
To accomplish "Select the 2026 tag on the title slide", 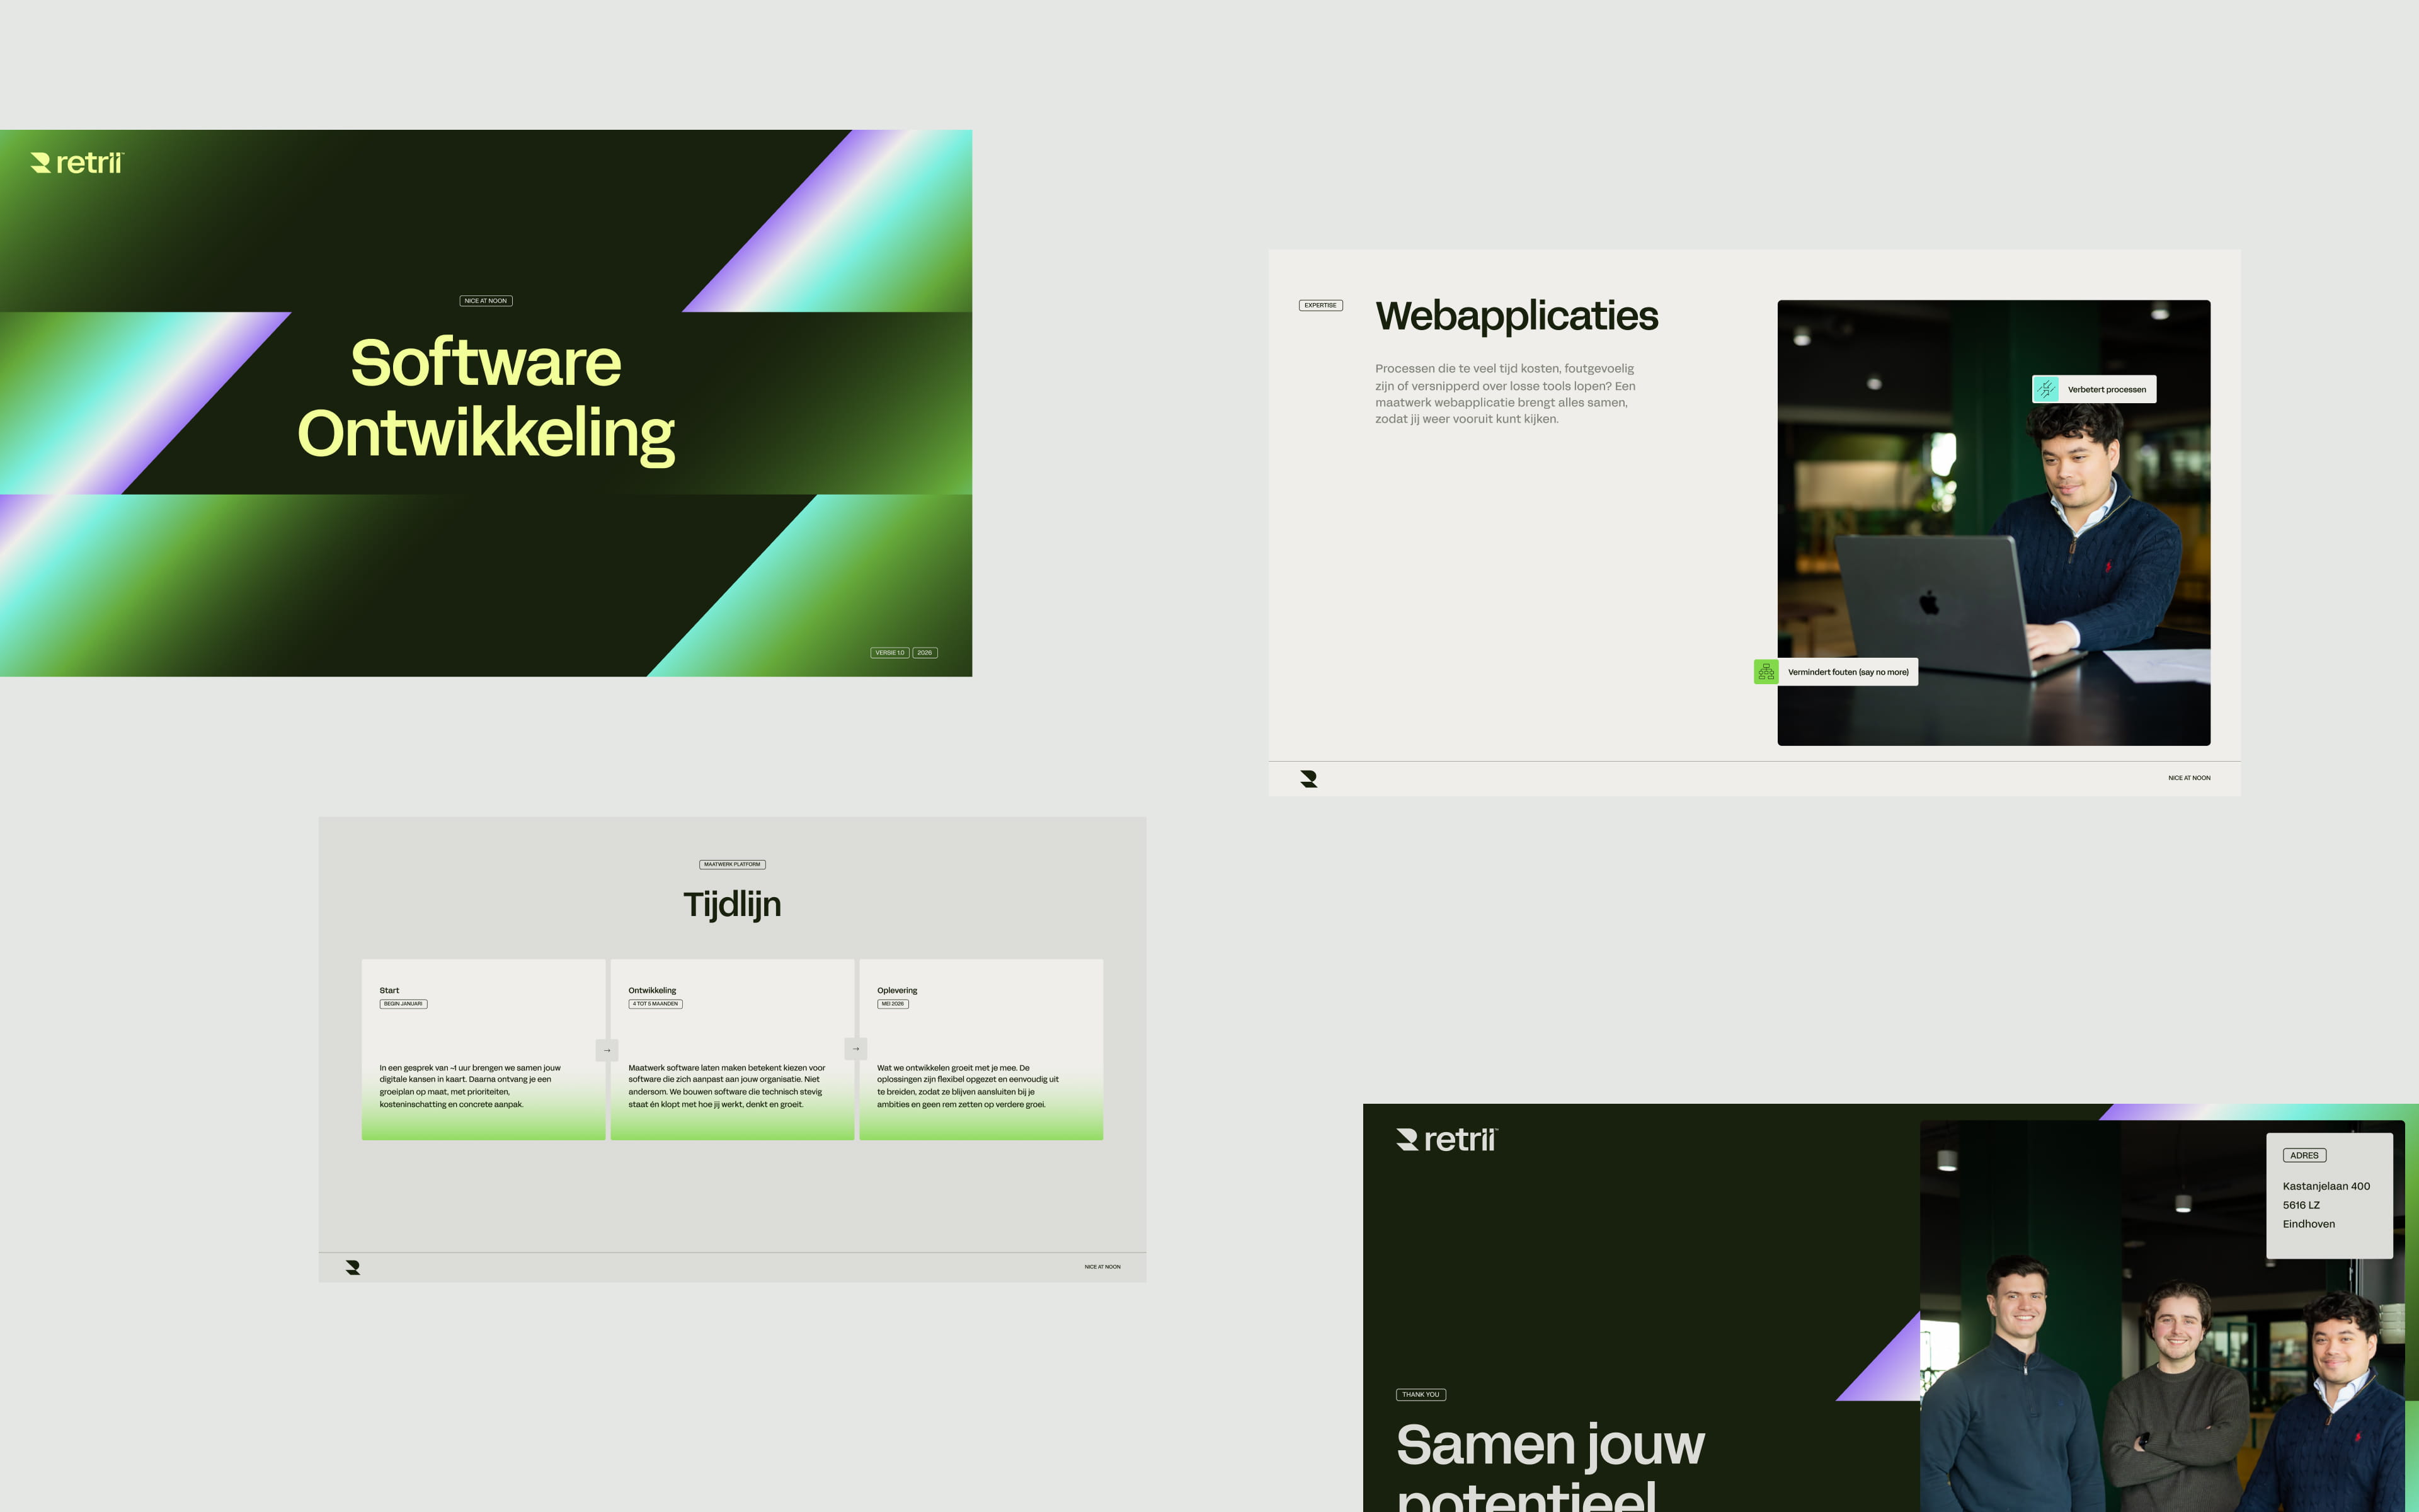I will point(925,653).
